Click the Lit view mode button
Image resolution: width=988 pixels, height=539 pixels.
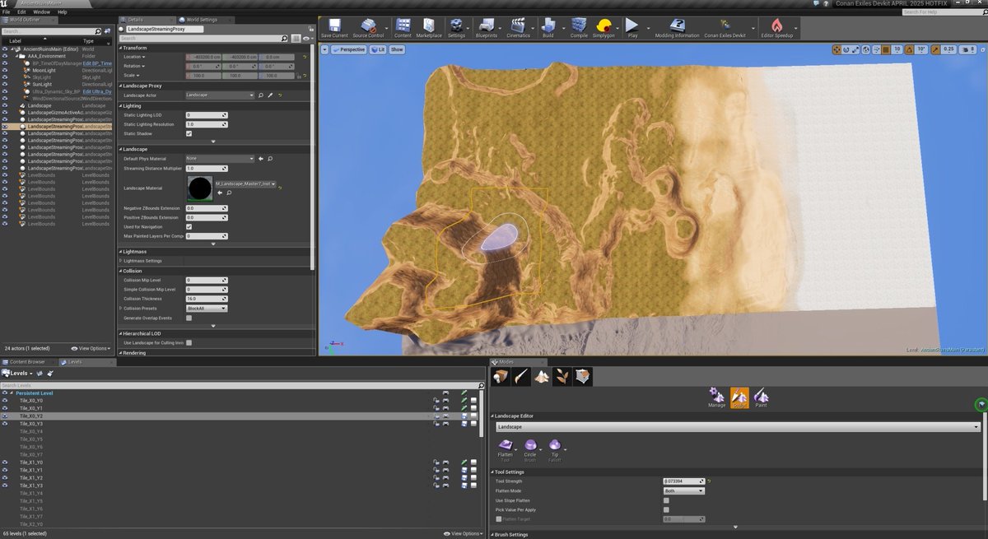click(x=377, y=49)
